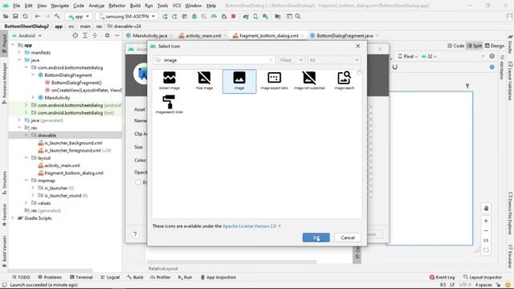This screenshot has height=289, width=514.
Task: Select the image not supported icon
Action: 309,80
